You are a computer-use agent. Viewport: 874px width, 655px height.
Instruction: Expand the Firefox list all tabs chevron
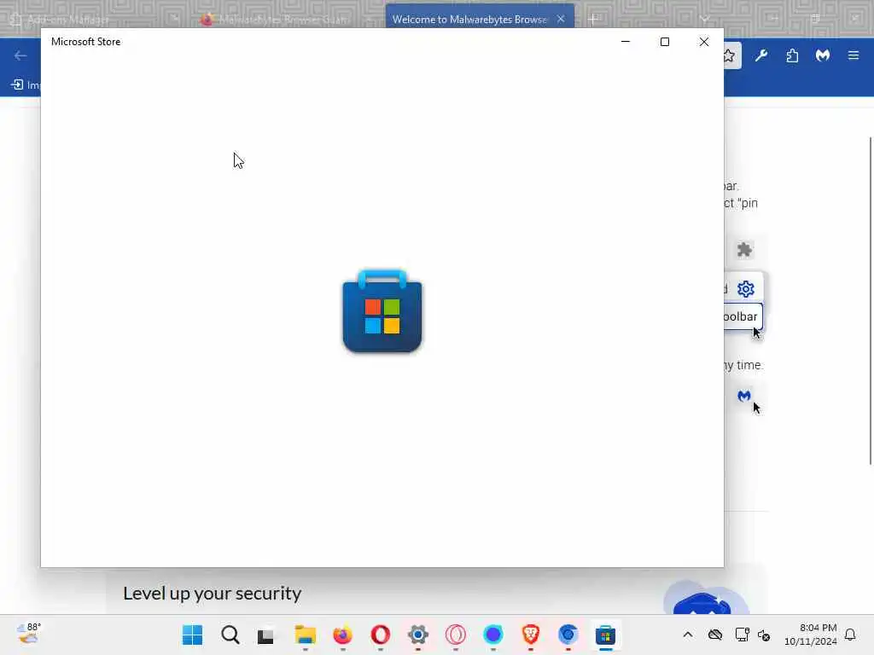(705, 19)
